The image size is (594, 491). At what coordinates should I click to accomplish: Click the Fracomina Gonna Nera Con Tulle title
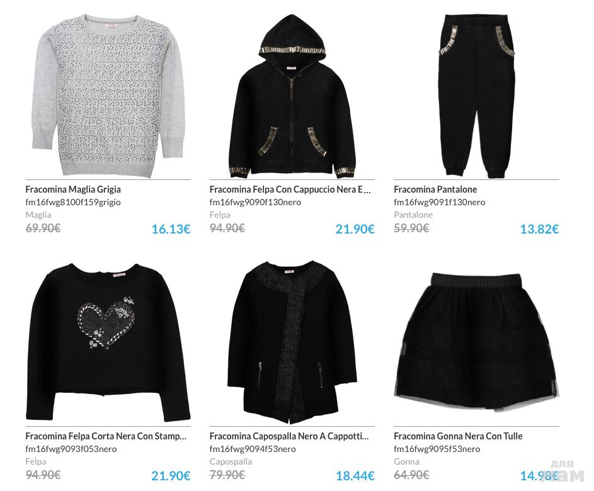tap(458, 436)
